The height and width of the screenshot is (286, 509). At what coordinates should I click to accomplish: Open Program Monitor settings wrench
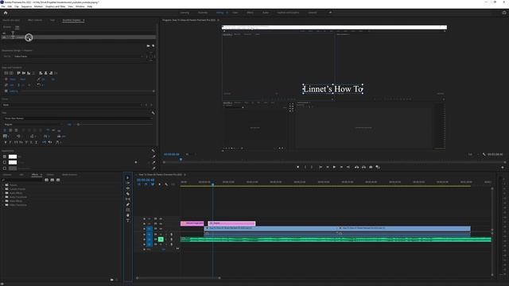[x=484, y=154]
